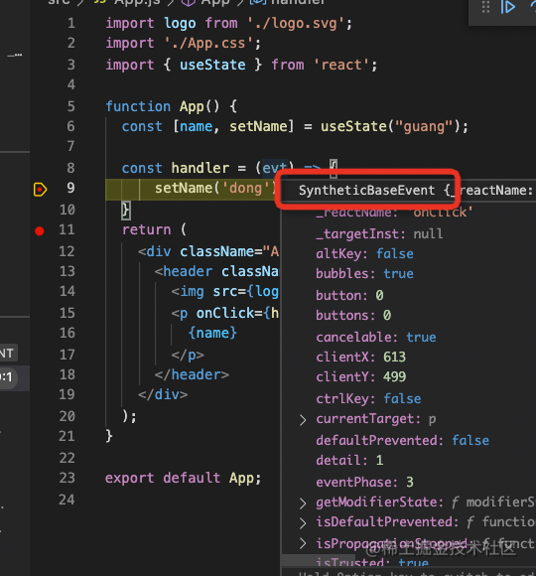The image size is (536, 576).
Task: Click line number 23 in gutter
Action: pos(67,478)
